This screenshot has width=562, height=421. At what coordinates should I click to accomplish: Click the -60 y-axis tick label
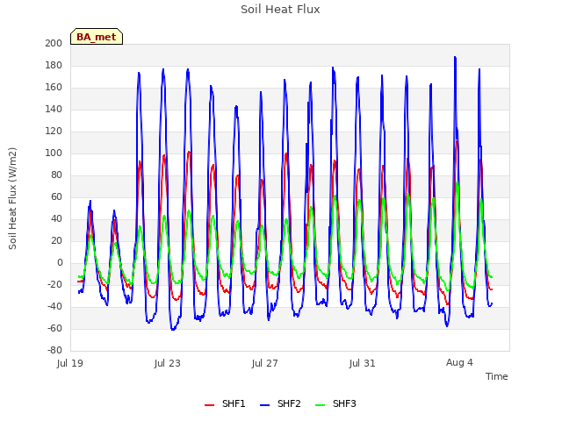pos(54,328)
